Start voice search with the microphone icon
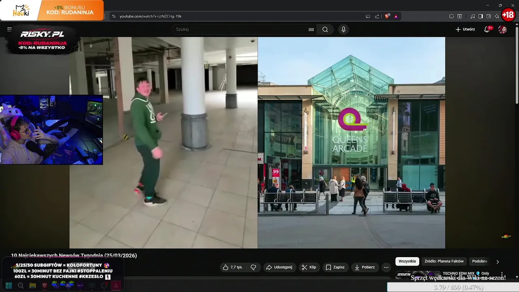The image size is (519, 292). [x=343, y=29]
